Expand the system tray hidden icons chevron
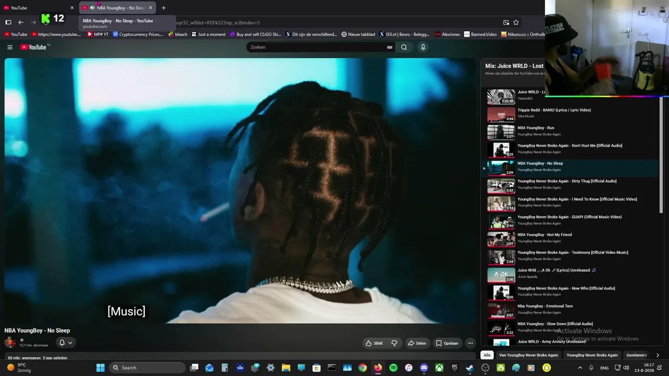This screenshot has width=669, height=376. (580, 368)
